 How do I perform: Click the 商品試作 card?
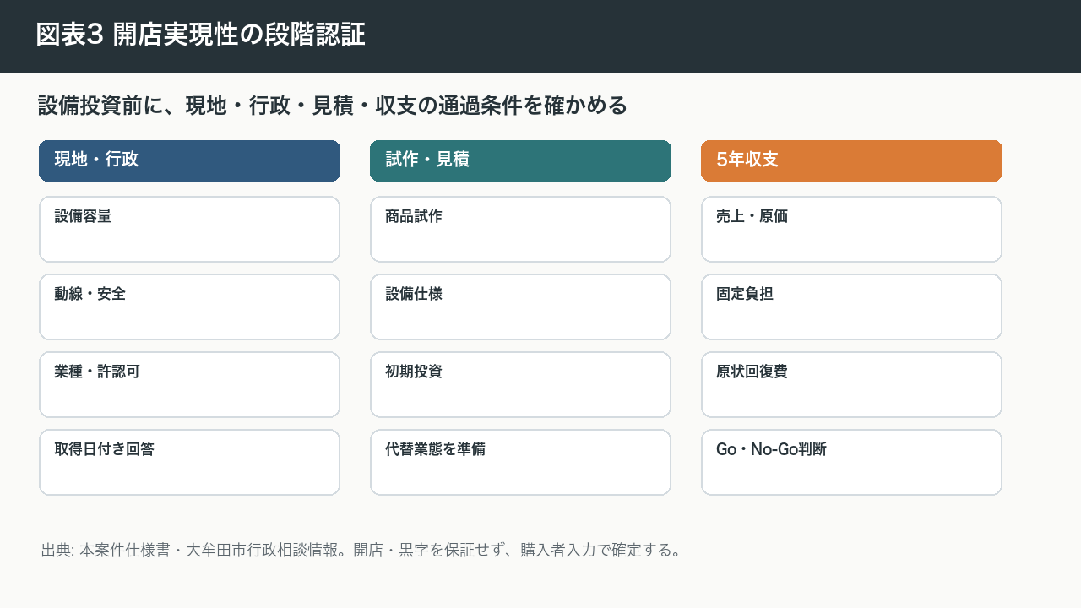520,230
